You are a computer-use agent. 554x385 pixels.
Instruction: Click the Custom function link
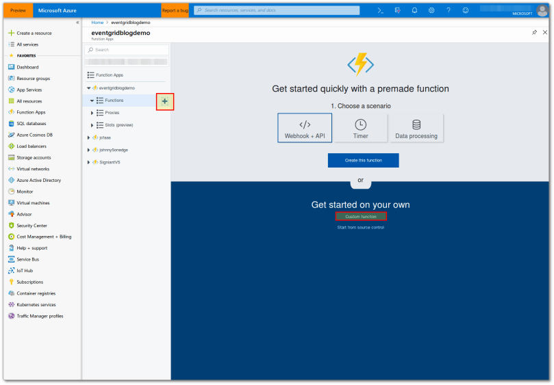pos(361,216)
